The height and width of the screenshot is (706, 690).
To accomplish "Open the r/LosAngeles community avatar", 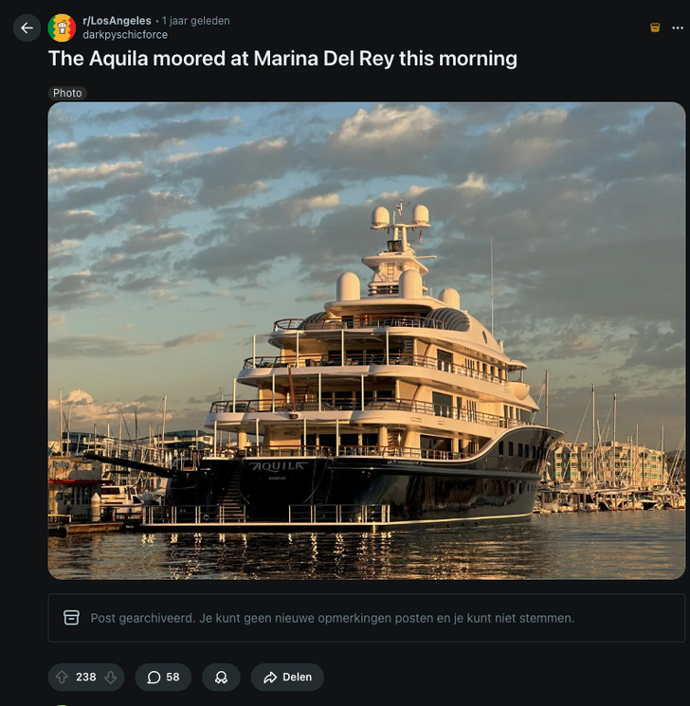I will [x=63, y=27].
